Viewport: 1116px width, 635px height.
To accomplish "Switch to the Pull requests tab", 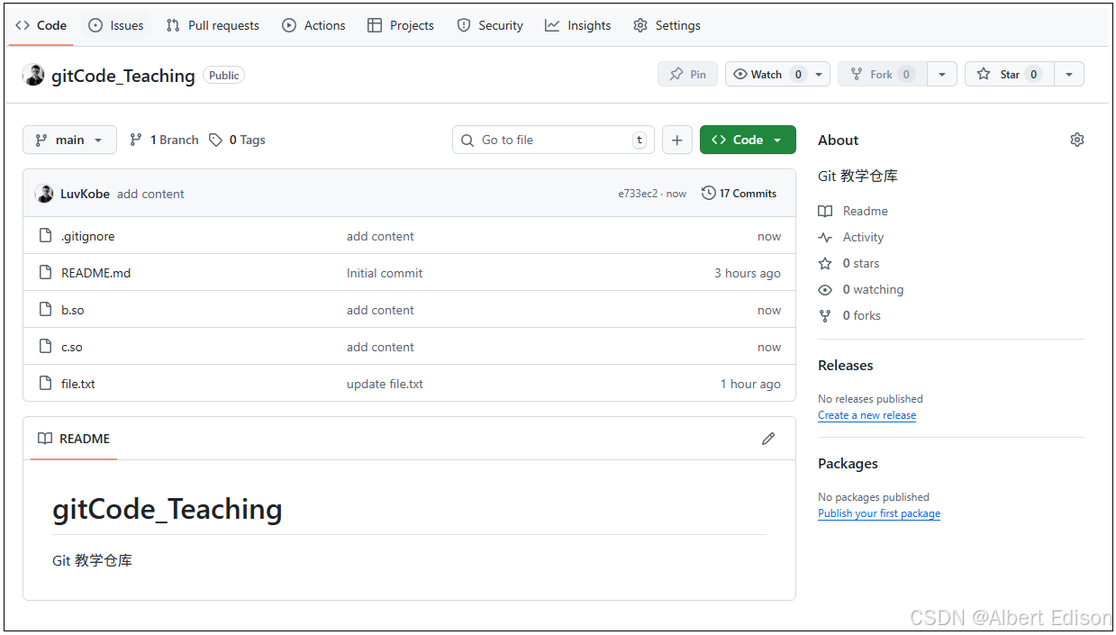I will click(x=213, y=25).
